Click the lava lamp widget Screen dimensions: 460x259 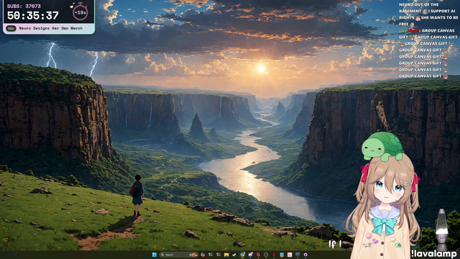pyautogui.click(x=442, y=230)
